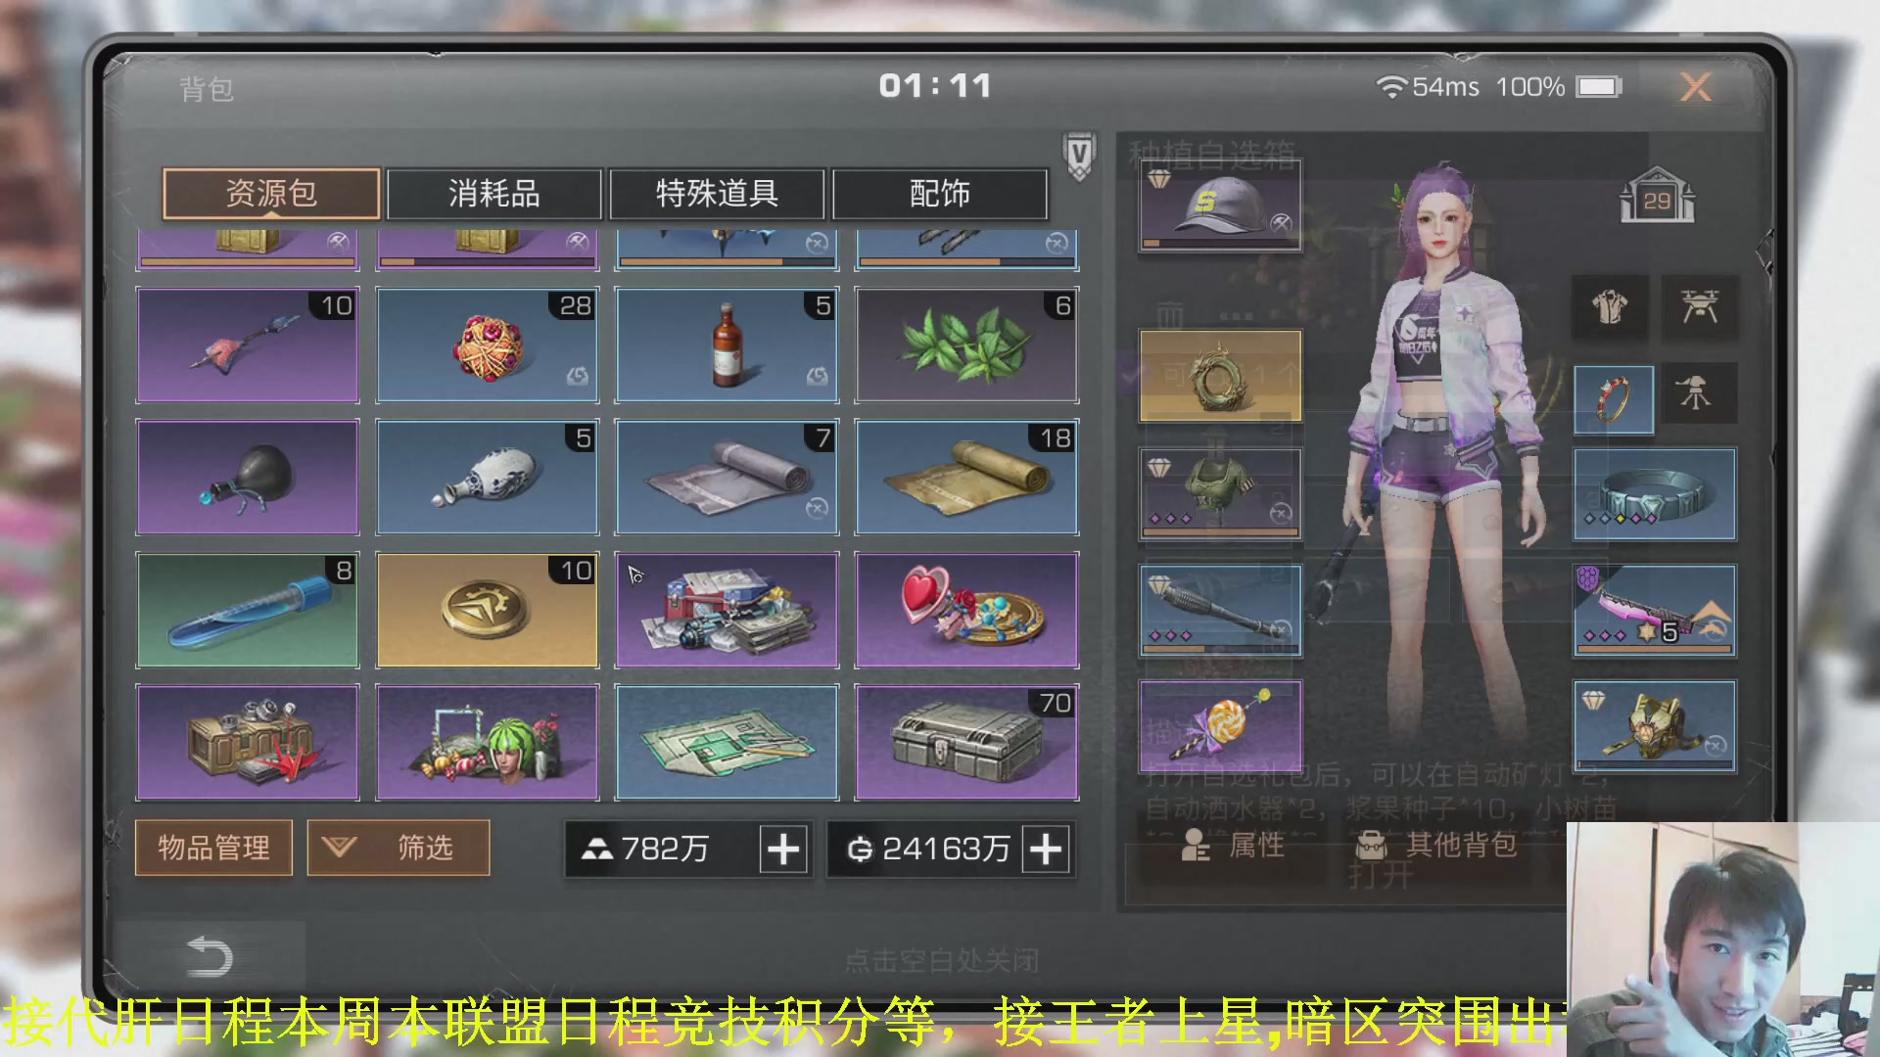Select the blue test tube item
The width and height of the screenshot is (1880, 1057).
[x=248, y=610]
